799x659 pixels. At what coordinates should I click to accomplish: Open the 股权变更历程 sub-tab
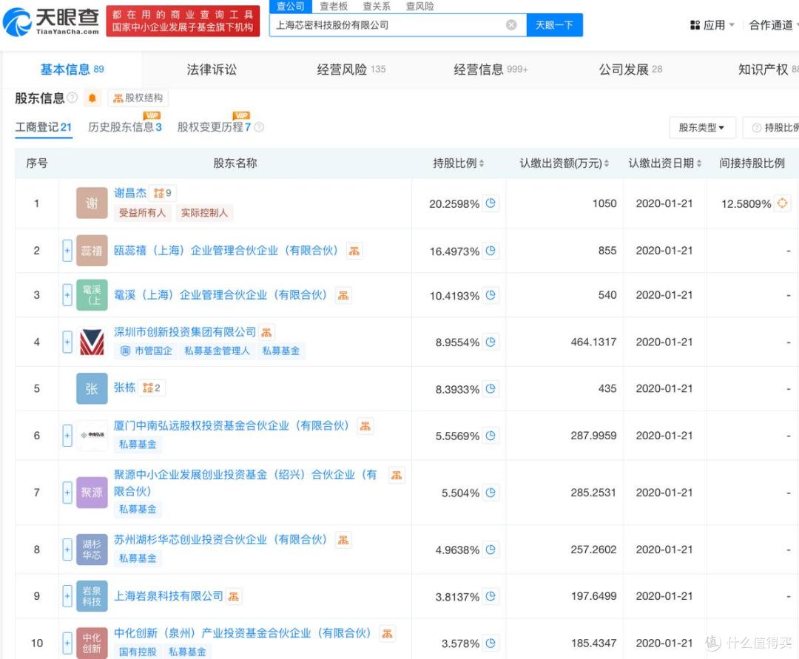point(214,126)
